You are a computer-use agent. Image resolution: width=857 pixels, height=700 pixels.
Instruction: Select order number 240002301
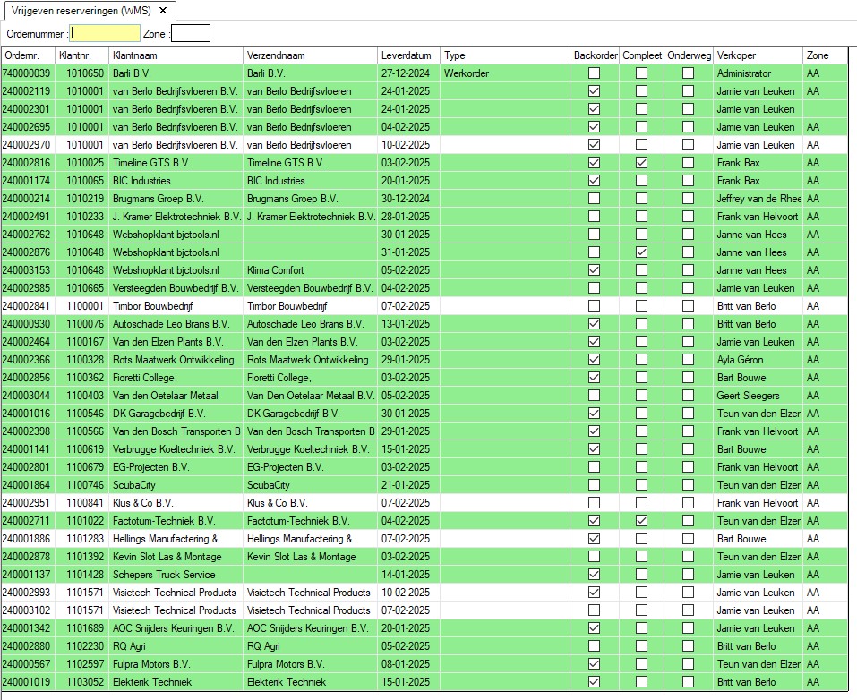(26, 109)
